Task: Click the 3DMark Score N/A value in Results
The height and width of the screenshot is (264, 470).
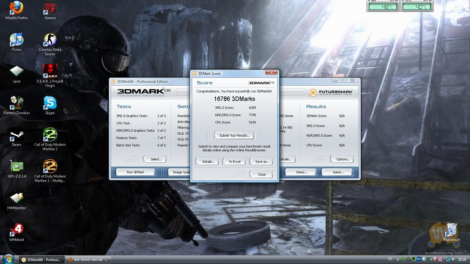Action: pos(342,116)
